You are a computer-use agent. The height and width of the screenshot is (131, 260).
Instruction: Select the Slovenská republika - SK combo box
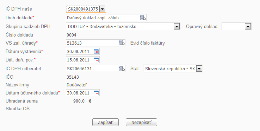point(173,68)
